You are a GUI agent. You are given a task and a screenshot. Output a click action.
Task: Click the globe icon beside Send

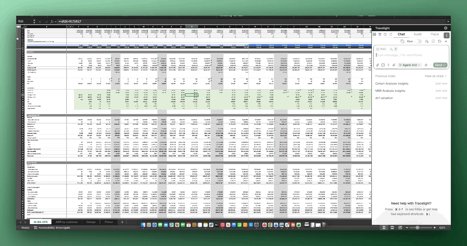pyautogui.click(x=426, y=65)
